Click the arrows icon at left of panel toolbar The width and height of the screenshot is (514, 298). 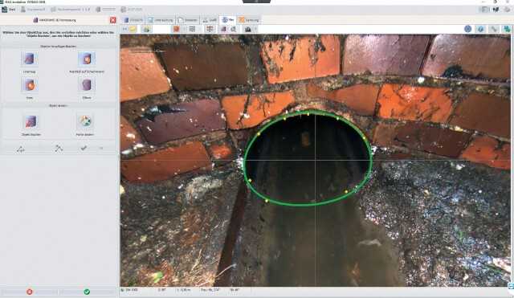(21, 149)
